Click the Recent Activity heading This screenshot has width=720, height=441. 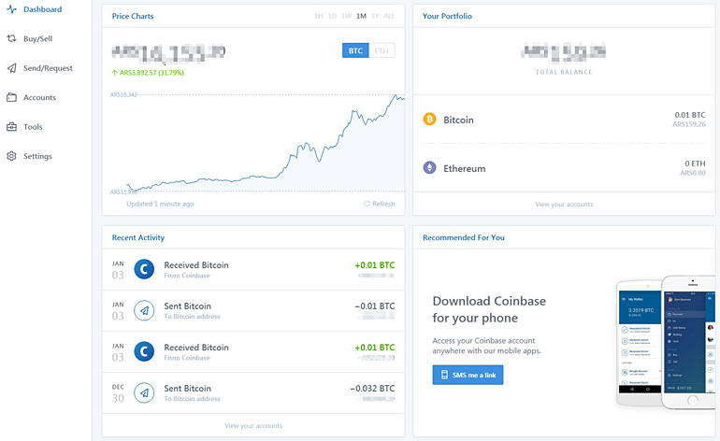click(138, 237)
